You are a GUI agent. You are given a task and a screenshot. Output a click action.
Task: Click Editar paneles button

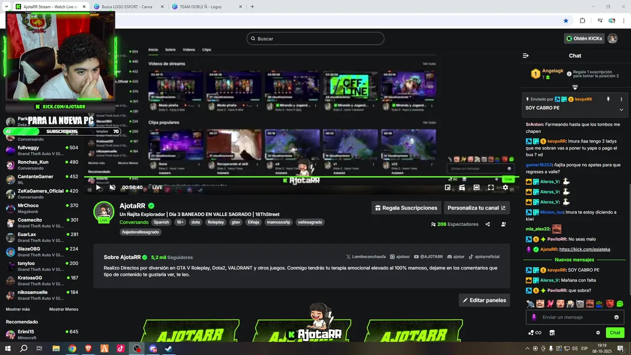pos(484,300)
